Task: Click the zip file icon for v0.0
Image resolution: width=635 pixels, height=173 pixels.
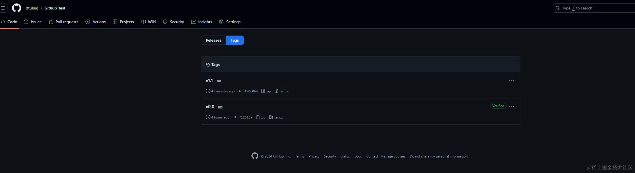Action: 258,117
